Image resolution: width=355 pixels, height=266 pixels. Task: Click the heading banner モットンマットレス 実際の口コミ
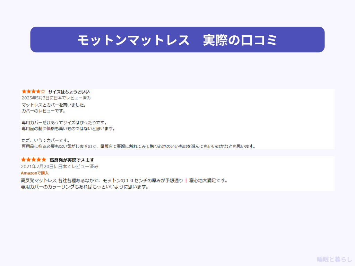177,39
